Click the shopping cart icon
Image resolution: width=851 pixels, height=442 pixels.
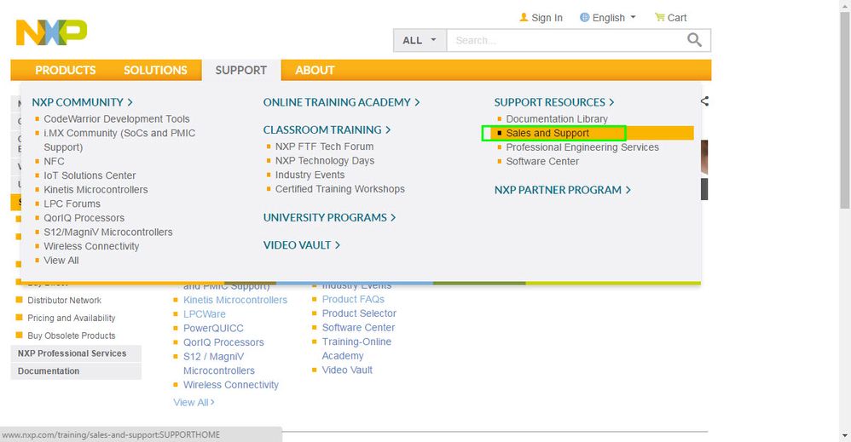[x=659, y=17]
